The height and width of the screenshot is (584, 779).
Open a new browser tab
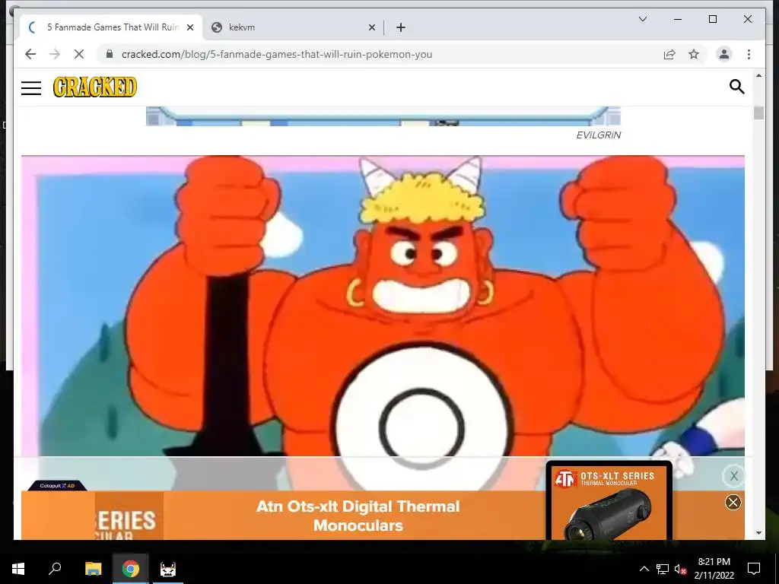point(401,27)
